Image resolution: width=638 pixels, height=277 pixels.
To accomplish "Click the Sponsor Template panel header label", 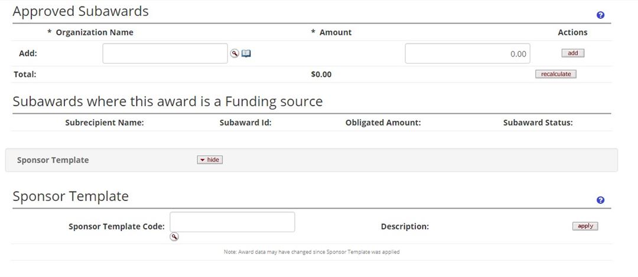I will [53, 160].
